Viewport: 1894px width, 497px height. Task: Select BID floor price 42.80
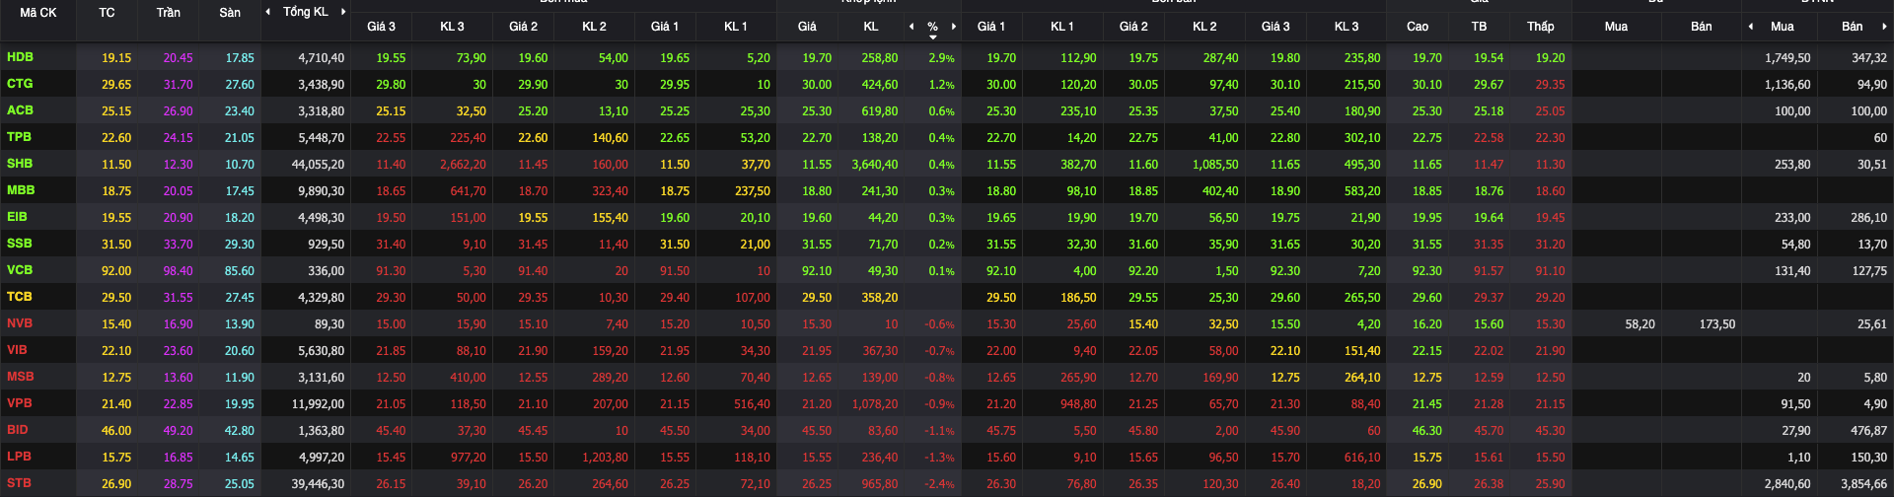(240, 431)
